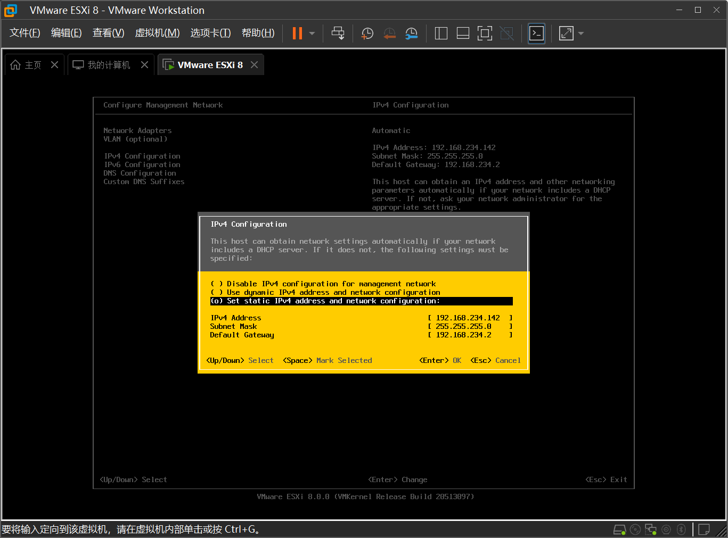This screenshot has width=728, height=538.
Task: Select VLAN (optional) entry
Action: (135, 139)
